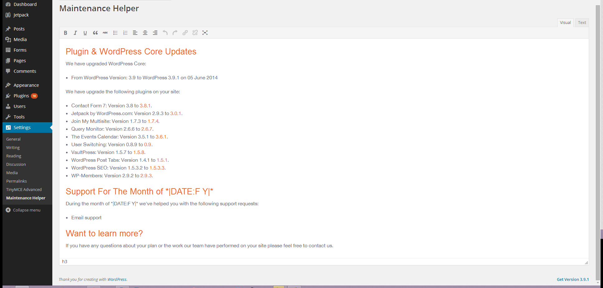Open the Users menu
The width and height of the screenshot is (603, 288).
(x=27, y=106)
